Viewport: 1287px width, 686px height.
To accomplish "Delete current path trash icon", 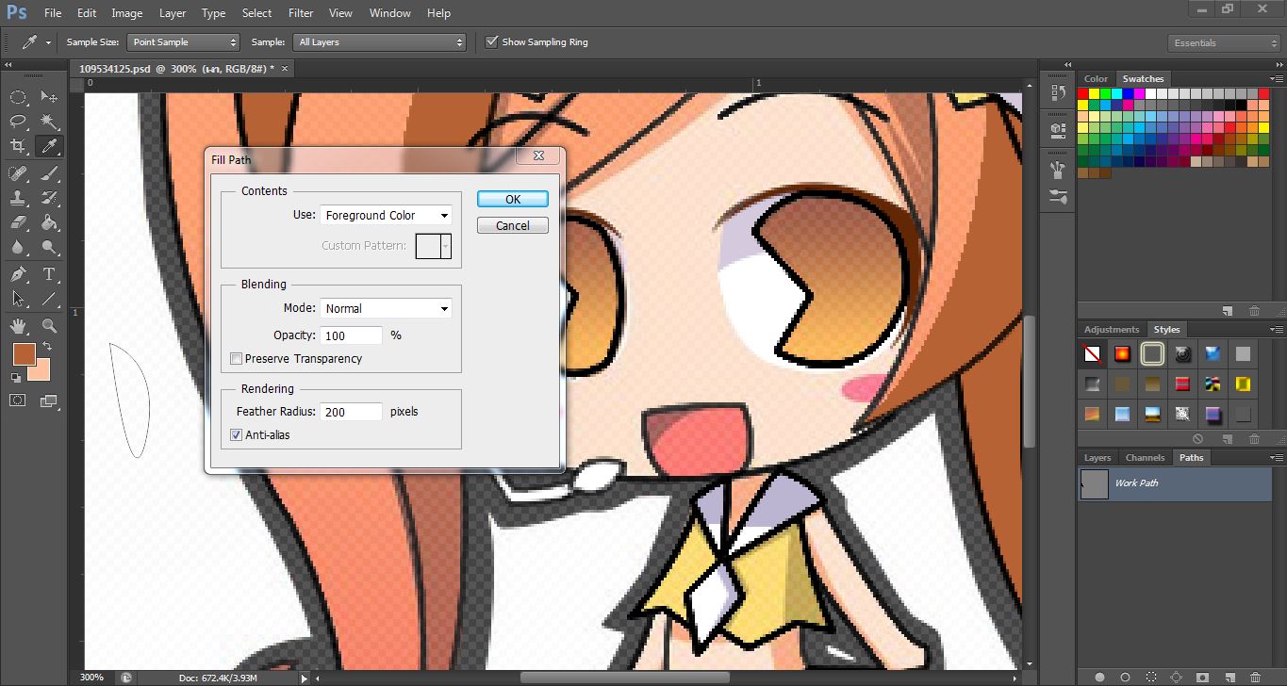I will (x=1254, y=677).
